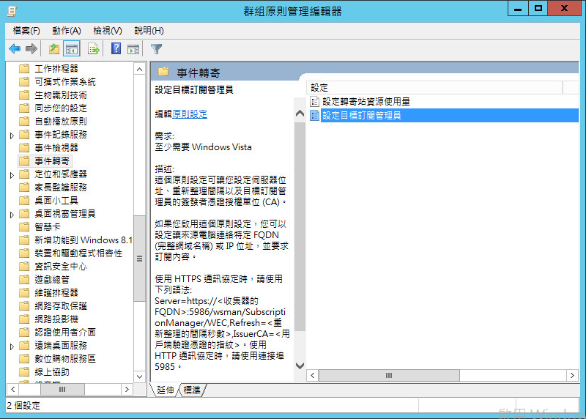Expand the 桌面視窗管理員 tree node
Image resolution: width=586 pixels, height=419 pixels.
(x=12, y=215)
